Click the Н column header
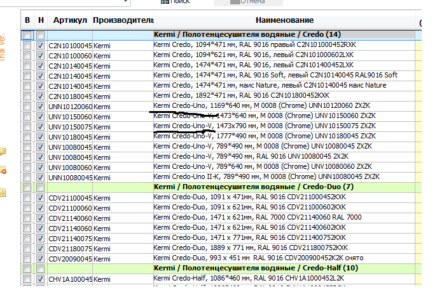 click(41, 20)
